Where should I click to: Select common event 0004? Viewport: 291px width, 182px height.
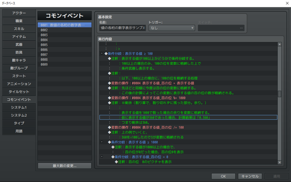coord(65,40)
